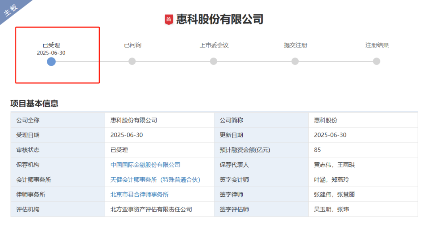
Task: Click the 审核状态 value 已受理
Action: click(x=119, y=150)
